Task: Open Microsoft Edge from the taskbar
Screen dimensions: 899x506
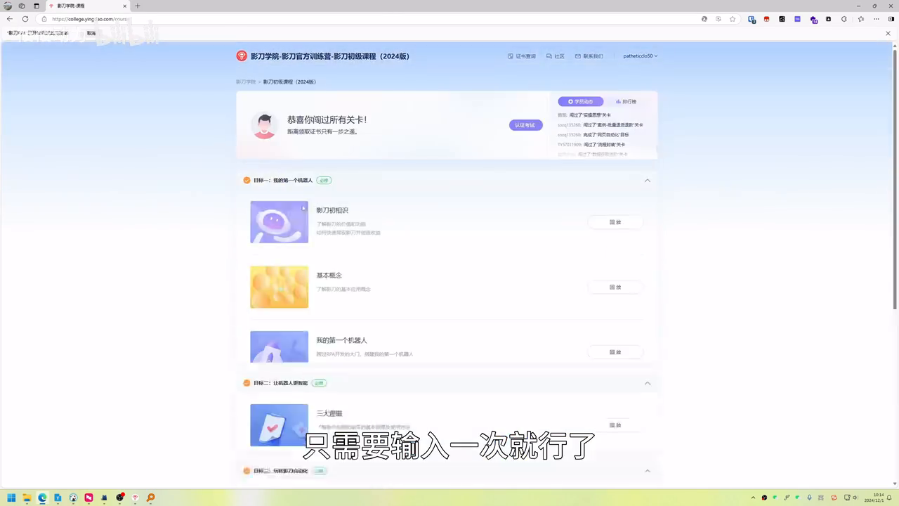Action: (x=42, y=498)
